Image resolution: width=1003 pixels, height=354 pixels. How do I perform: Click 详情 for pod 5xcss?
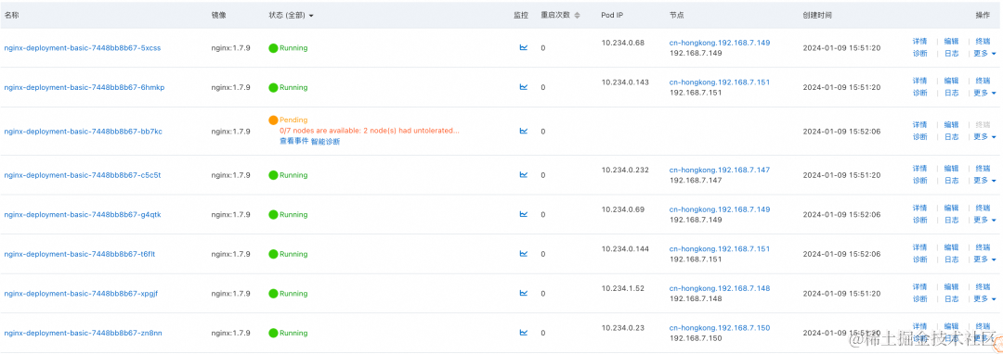(919, 42)
